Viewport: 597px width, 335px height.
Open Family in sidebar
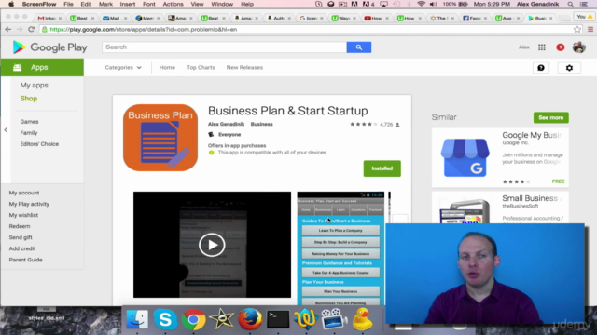(x=29, y=133)
